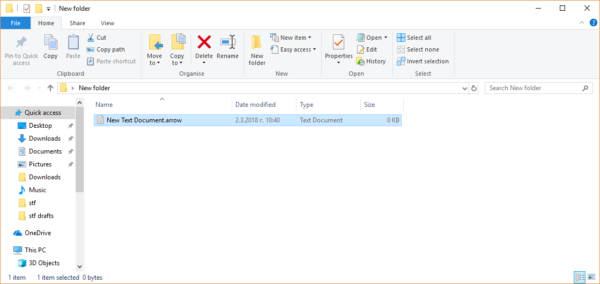The height and width of the screenshot is (284, 600).
Task: Open Properties with the checkmark icon
Action: [x=338, y=43]
